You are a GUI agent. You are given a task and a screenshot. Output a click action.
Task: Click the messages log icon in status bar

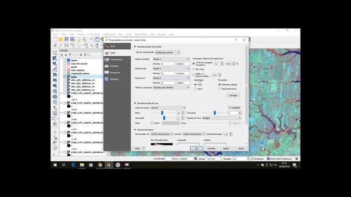pos(297,159)
